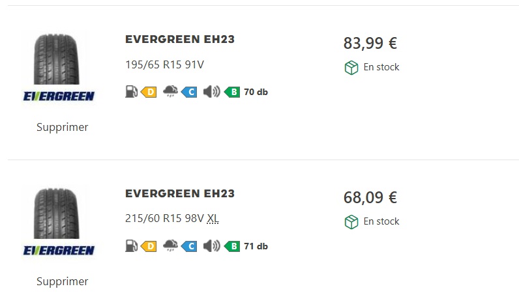Open the second EVERGREEN EH23 product title
The height and width of the screenshot is (306, 519).
[179, 193]
